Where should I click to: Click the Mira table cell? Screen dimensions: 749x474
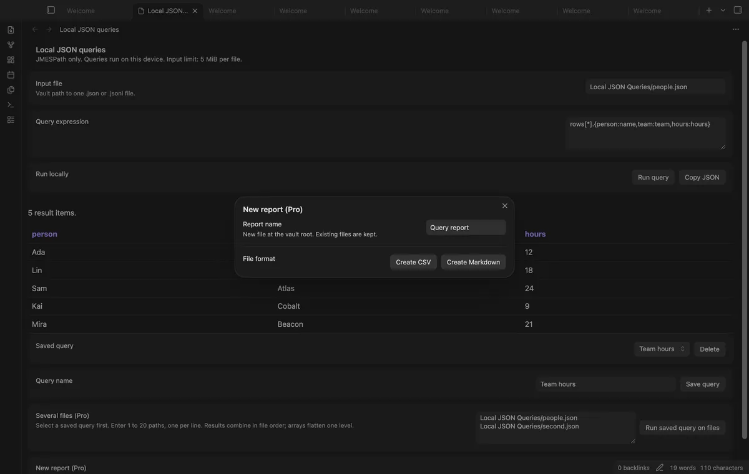pos(39,324)
